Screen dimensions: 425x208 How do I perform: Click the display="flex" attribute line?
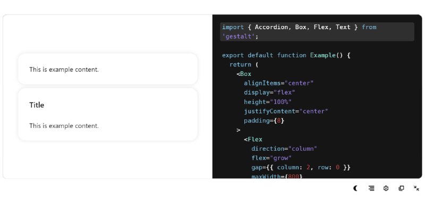tap(269, 93)
